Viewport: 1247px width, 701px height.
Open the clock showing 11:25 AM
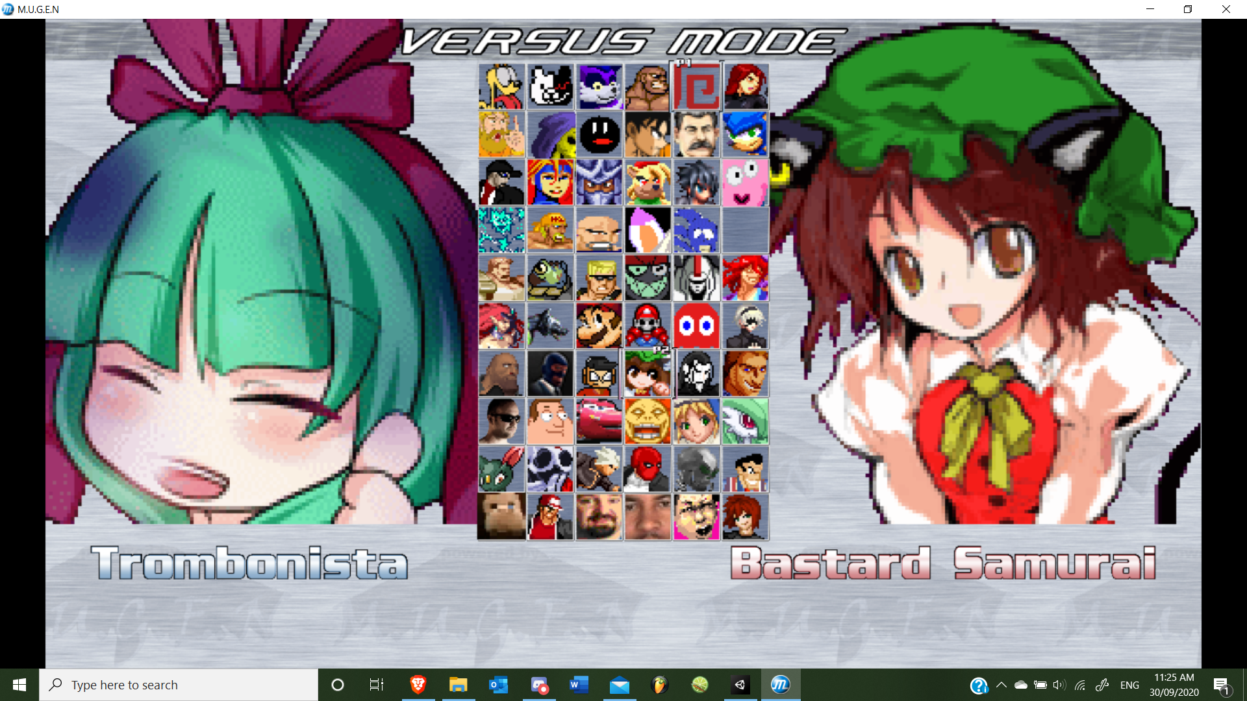click(1174, 685)
